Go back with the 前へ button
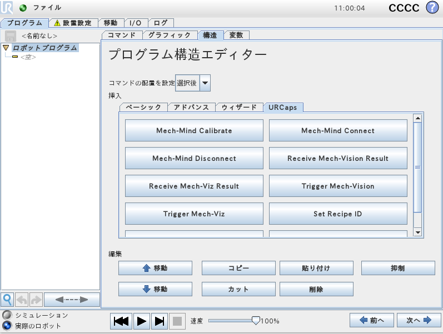This screenshot has height=334, width=443. pyautogui.click(x=371, y=320)
